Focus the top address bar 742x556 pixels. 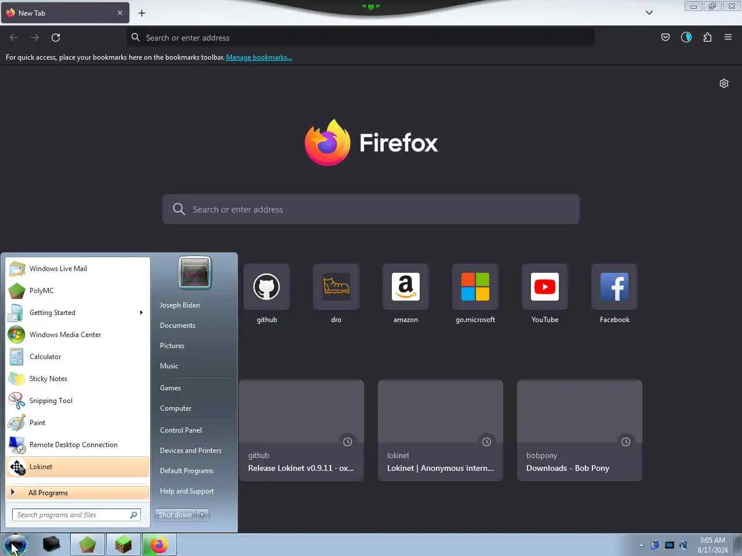[361, 37]
